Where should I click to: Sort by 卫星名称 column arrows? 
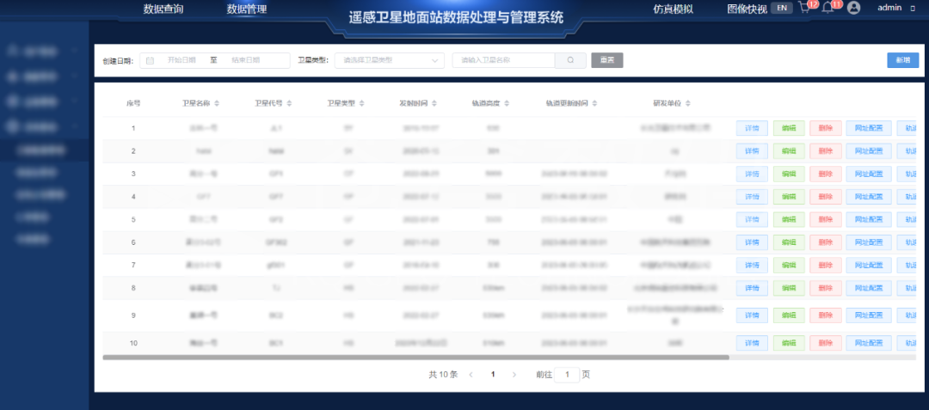[217, 103]
